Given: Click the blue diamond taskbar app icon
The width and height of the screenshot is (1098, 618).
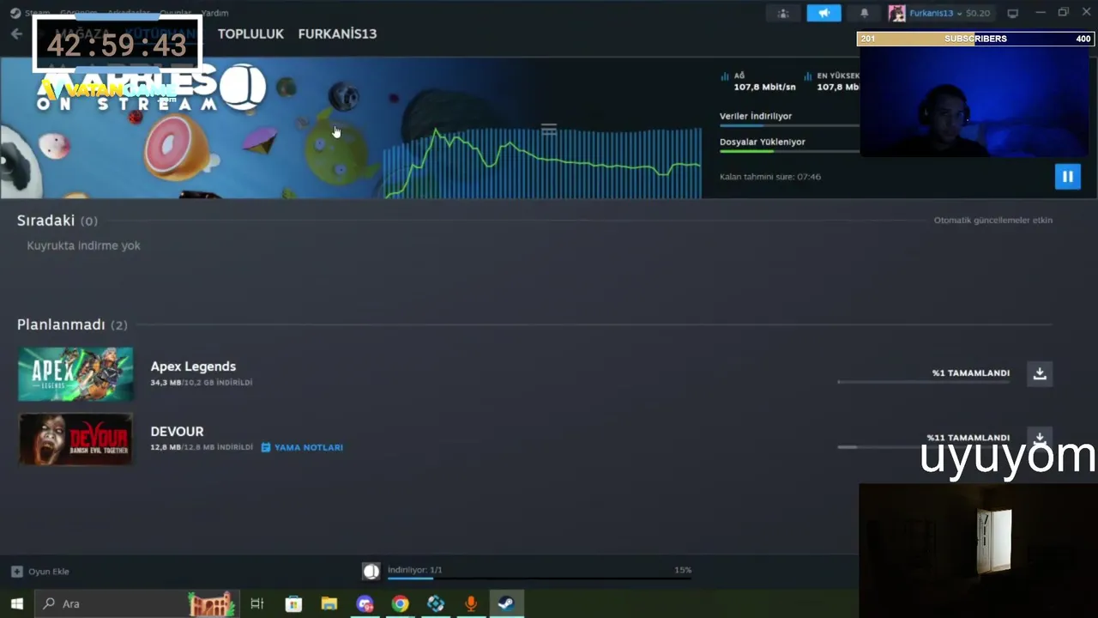Looking at the screenshot, I should click(x=436, y=603).
